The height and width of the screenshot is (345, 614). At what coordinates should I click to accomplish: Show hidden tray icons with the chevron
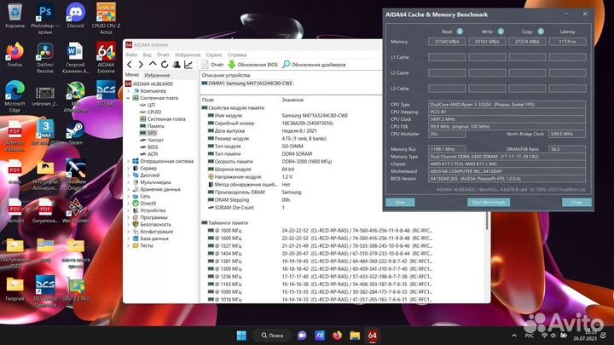[x=514, y=336]
